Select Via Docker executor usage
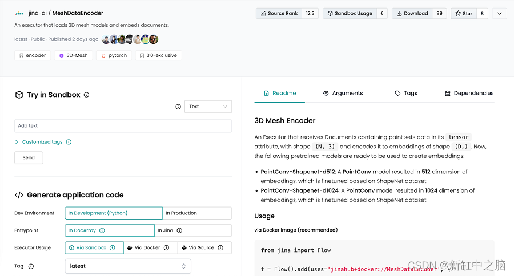The width and height of the screenshot is (514, 276). coord(147,248)
